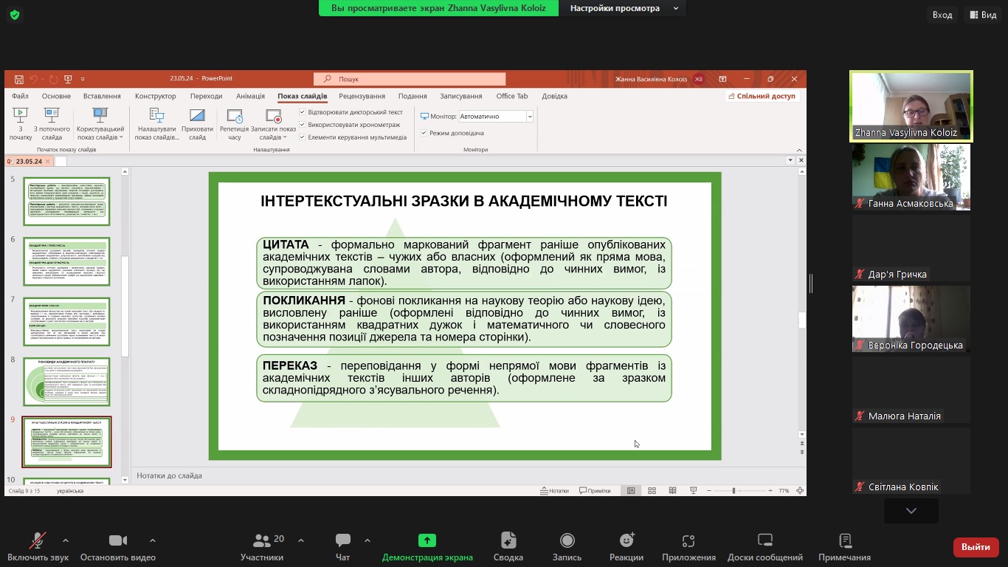
Task: Click zoom out minus in status bar
Action: click(709, 490)
